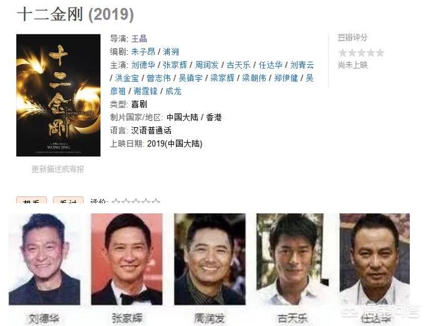Open cast link 梁朝伟

click(254, 78)
